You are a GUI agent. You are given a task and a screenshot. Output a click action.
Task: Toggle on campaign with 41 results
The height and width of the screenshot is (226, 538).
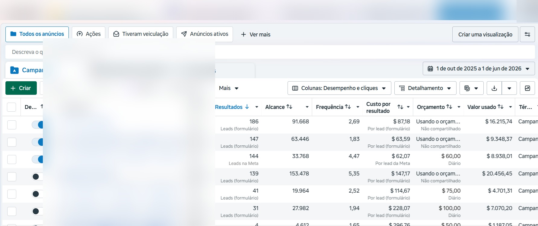point(38,194)
